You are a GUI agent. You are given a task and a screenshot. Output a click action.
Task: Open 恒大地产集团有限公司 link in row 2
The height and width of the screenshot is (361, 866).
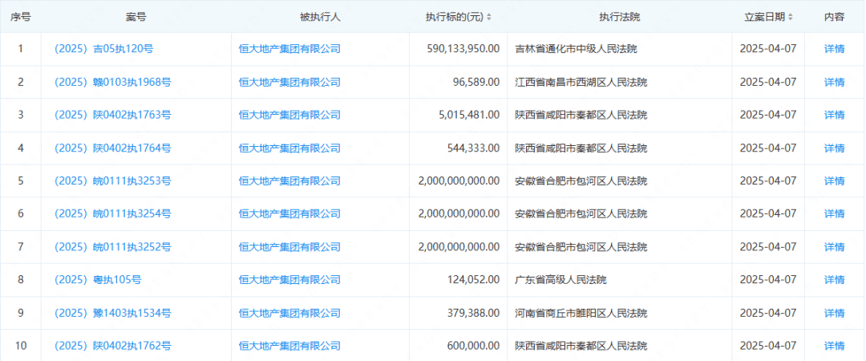point(289,82)
